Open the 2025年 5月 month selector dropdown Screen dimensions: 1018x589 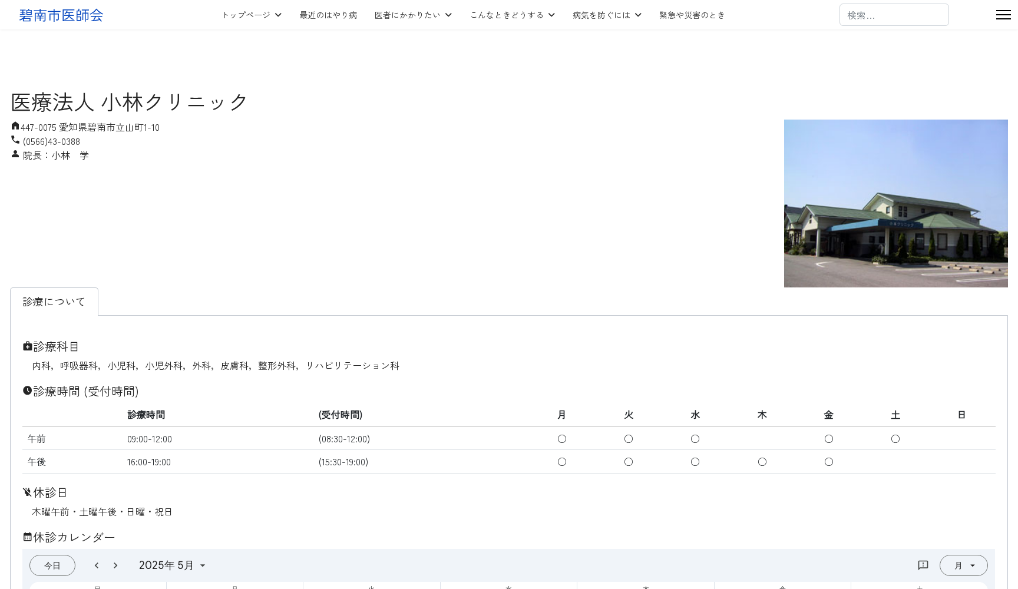173,565
